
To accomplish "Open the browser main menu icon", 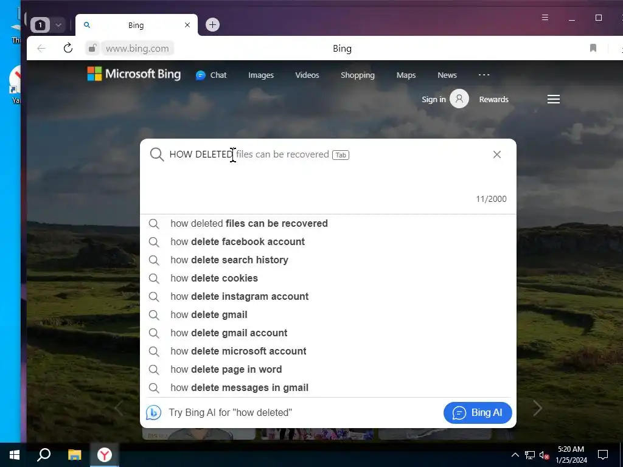I will (545, 18).
